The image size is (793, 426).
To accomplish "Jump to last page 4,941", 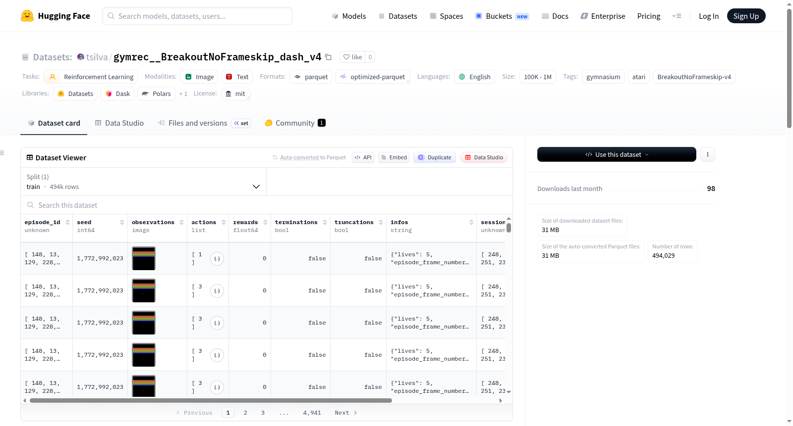I will 312,413.
